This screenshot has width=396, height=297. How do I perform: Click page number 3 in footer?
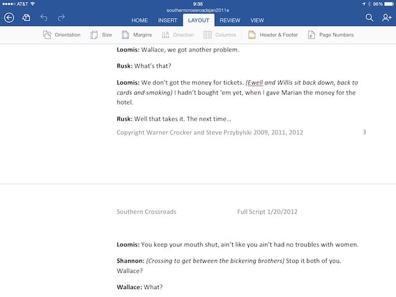(x=364, y=132)
